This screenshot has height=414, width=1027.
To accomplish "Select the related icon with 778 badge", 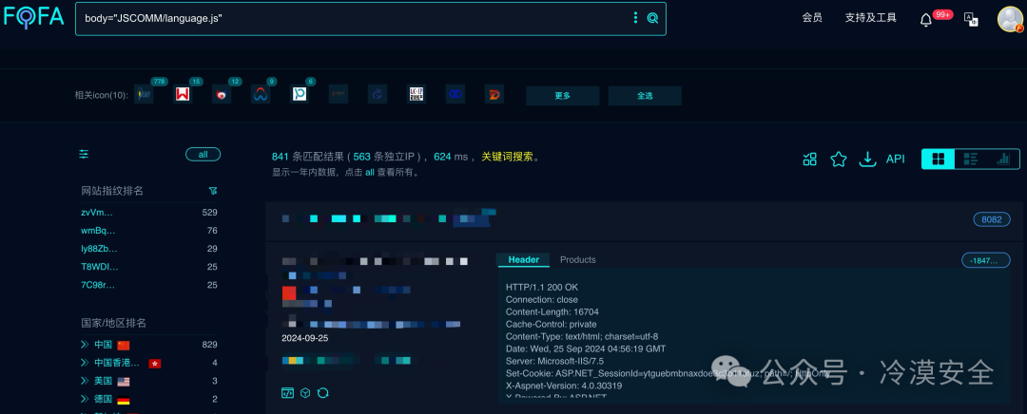I will (144, 95).
